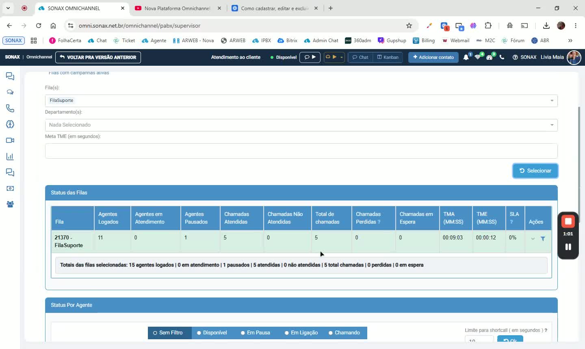Click the Adicionar contato button
The height and width of the screenshot is (349, 585).
(433, 57)
